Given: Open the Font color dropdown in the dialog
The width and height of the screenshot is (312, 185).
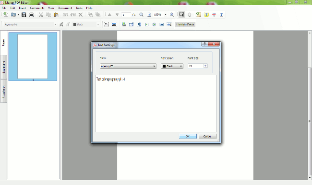Looking at the screenshot, I should point(172,66).
